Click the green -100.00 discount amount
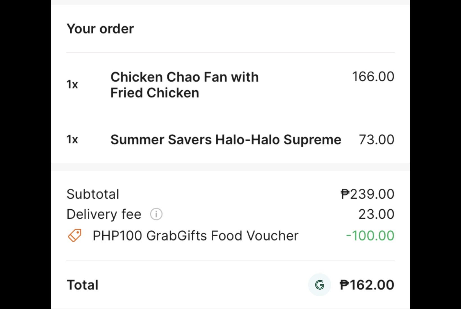461x309 pixels. point(370,236)
